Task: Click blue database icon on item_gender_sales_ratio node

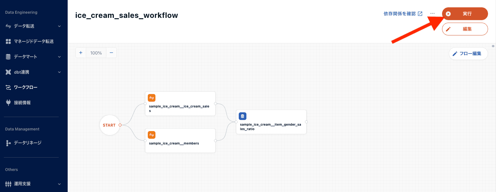Action: (243, 116)
